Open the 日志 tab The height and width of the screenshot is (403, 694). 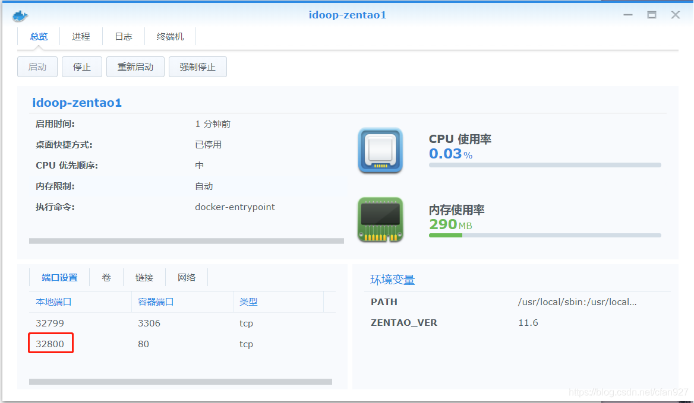click(x=124, y=37)
